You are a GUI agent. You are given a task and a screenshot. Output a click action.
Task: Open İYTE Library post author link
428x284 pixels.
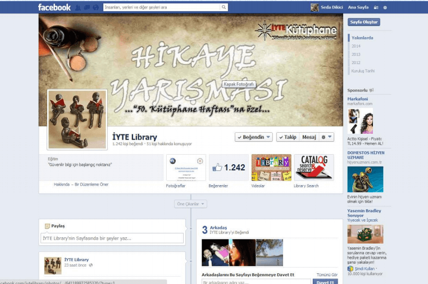point(76,259)
